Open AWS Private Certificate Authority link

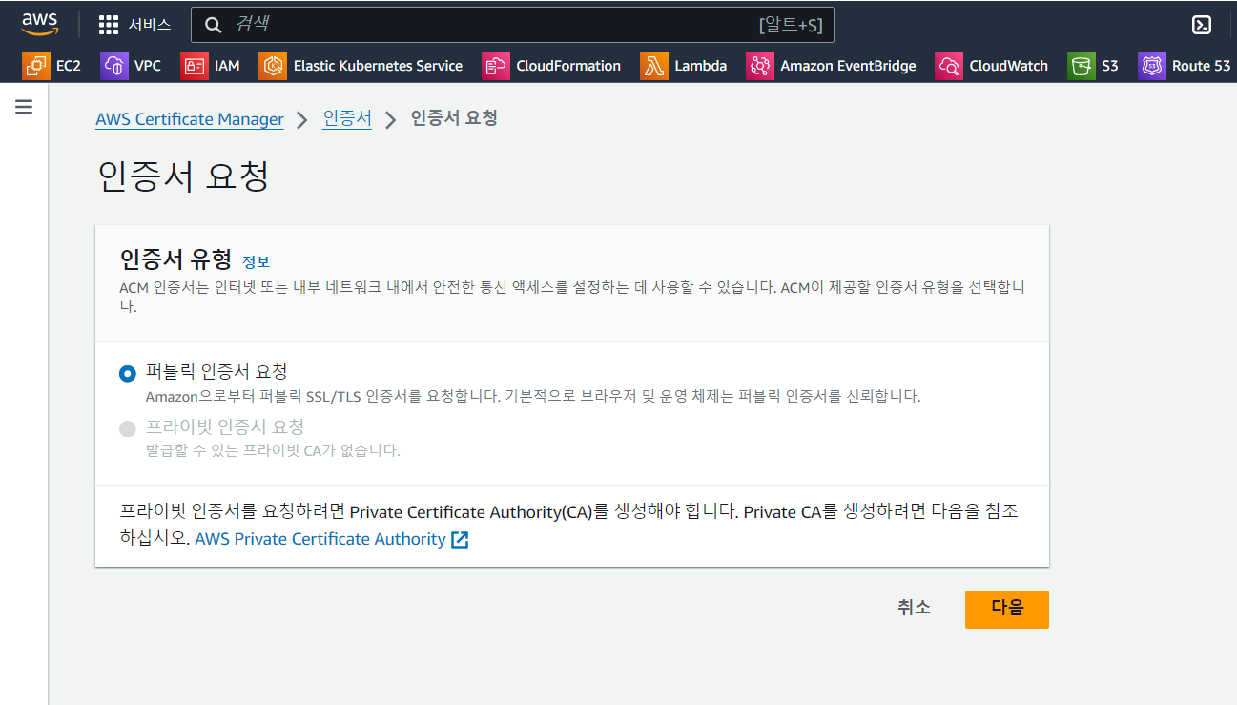click(320, 539)
